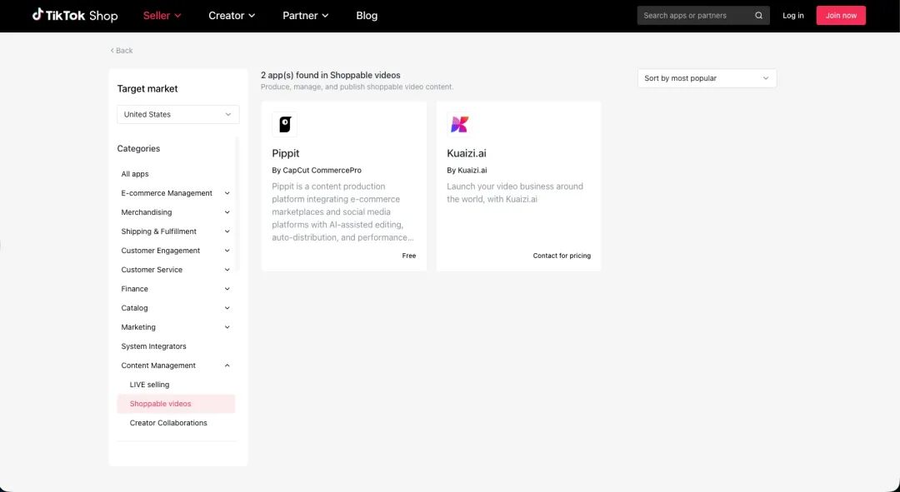Click the Join now button

(841, 16)
